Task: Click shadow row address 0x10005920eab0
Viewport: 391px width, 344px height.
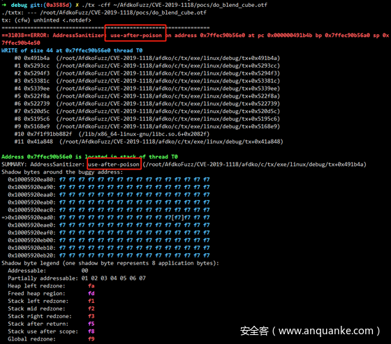Action: (31, 202)
